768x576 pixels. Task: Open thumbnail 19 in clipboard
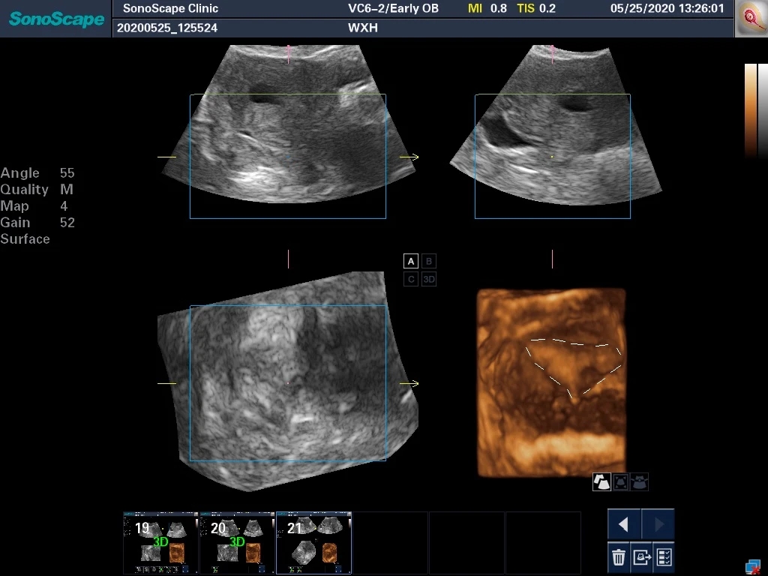(x=160, y=543)
